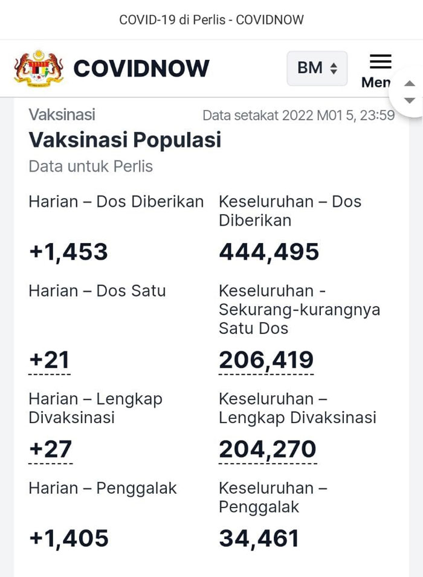423x577 pixels.
Task: Click the 34,461 total booster figure
Action: (x=259, y=538)
